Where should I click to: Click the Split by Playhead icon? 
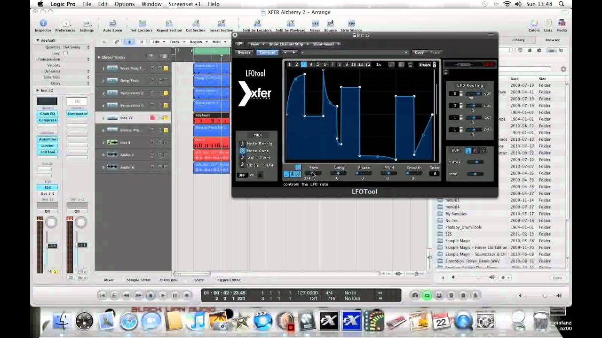click(290, 23)
